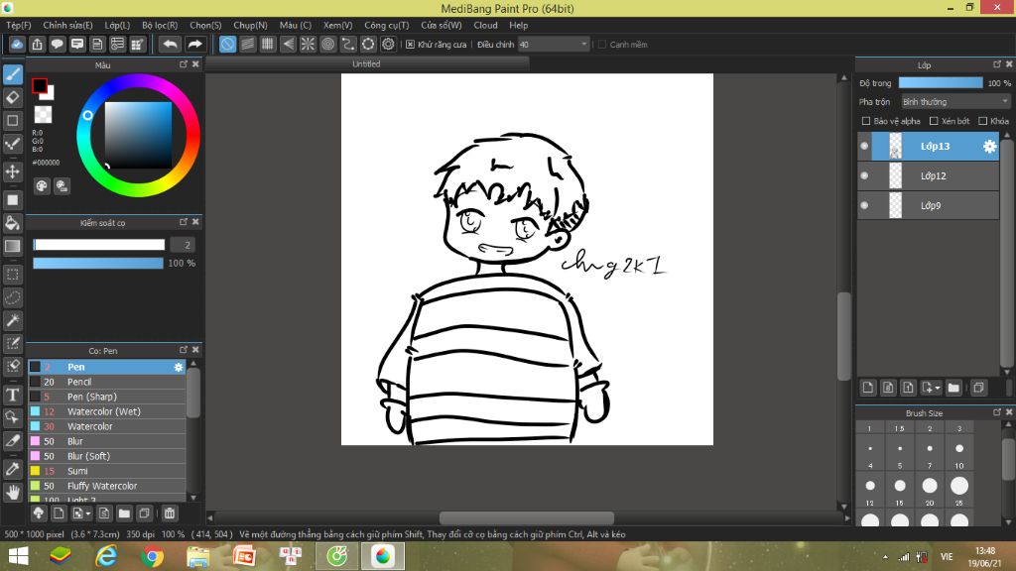This screenshot has height=571, width=1016.
Task: Enable the concentric circle snap guide
Action: coord(327,44)
